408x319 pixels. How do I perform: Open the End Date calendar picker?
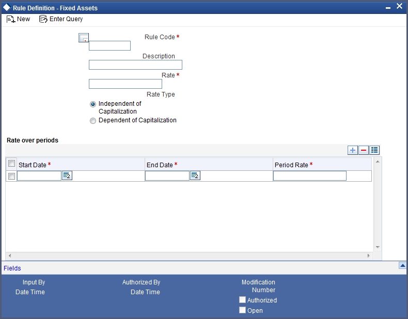pos(195,176)
